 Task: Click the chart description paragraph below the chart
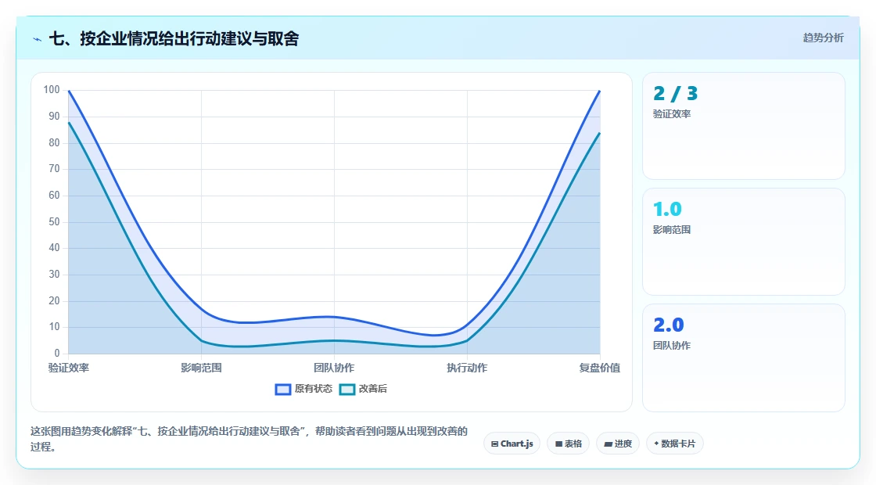tap(249, 439)
